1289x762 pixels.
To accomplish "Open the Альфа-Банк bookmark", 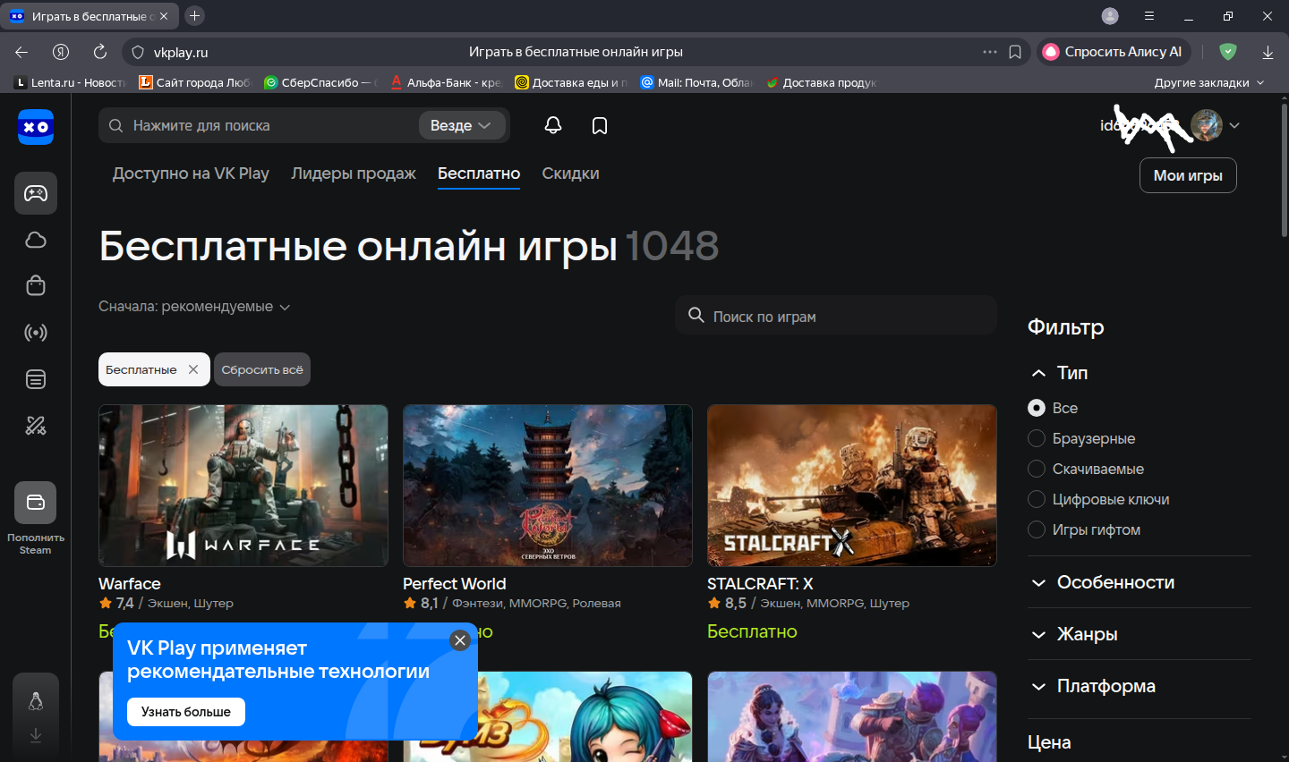I will click(x=446, y=82).
